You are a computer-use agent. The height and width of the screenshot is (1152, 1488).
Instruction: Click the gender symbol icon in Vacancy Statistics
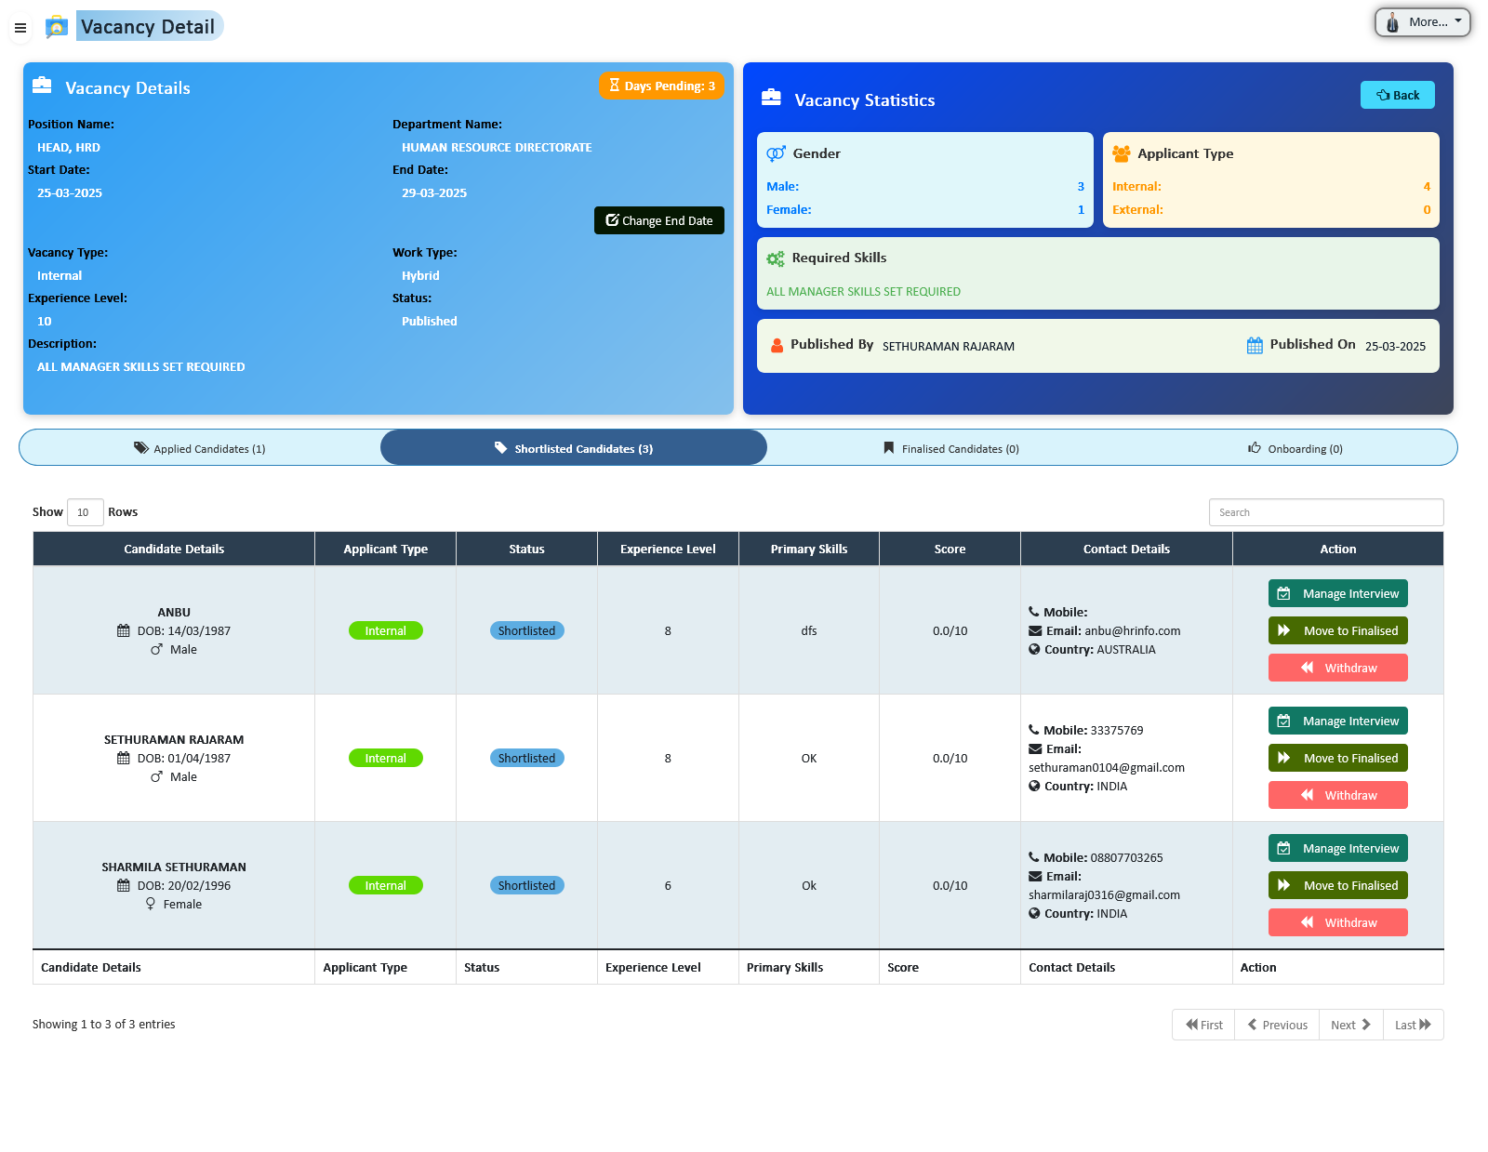(775, 152)
